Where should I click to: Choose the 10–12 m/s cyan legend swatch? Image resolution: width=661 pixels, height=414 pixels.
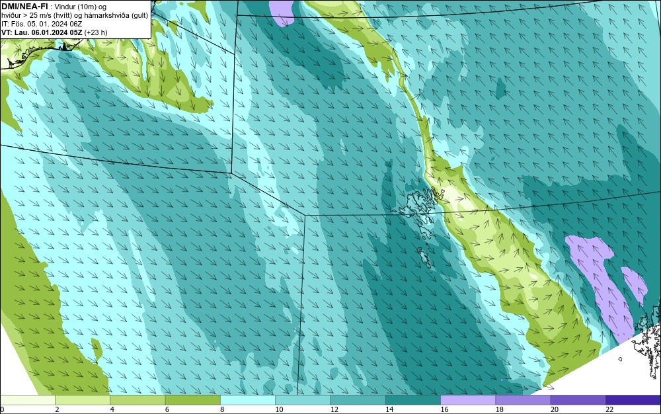[303, 399]
